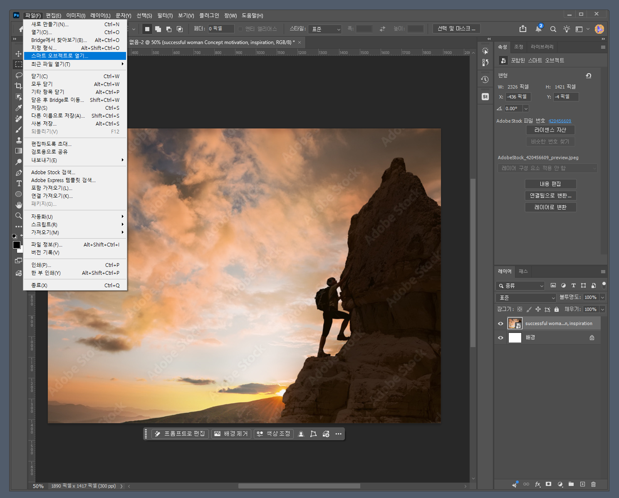Hide the 배경 layer
Screen dimensions: 619x498
click(x=500, y=338)
